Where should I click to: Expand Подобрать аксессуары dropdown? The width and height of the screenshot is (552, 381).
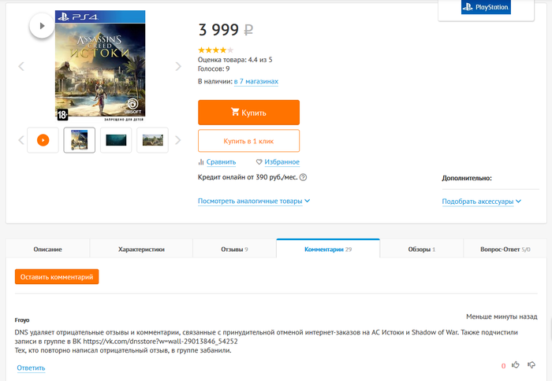(x=481, y=202)
